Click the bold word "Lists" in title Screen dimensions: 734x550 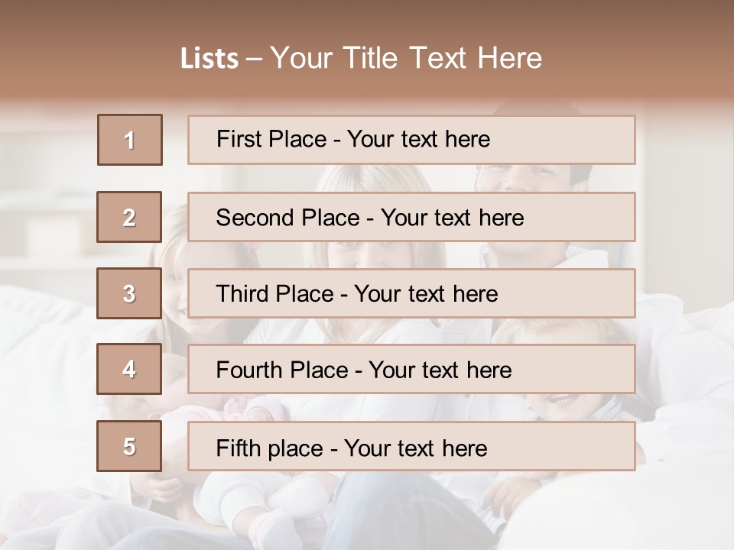[209, 58]
